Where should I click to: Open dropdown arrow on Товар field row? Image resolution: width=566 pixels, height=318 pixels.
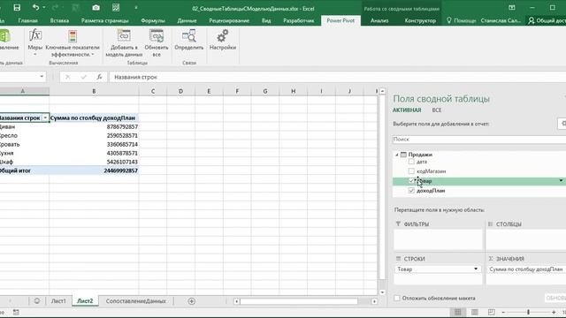(x=561, y=180)
